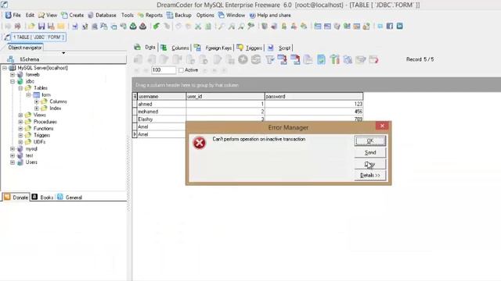Click Copy button in Error Manager dialog
The width and height of the screenshot is (501, 281).
[x=370, y=164]
